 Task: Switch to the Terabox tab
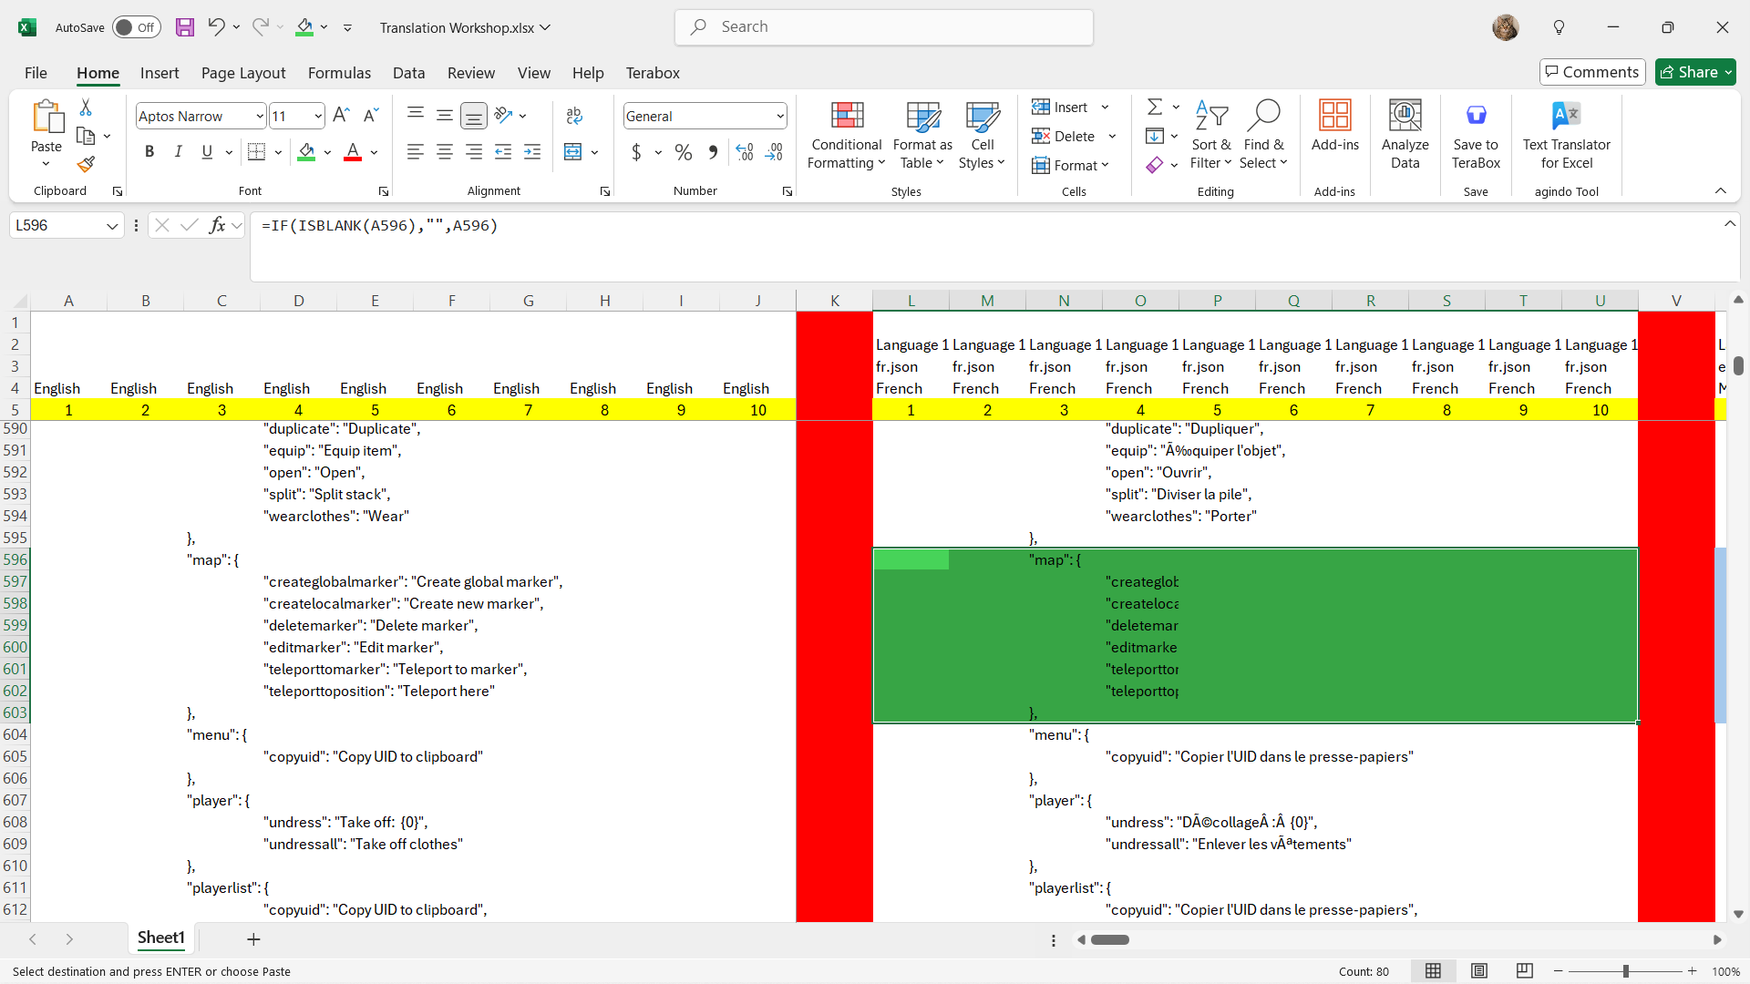click(x=653, y=73)
